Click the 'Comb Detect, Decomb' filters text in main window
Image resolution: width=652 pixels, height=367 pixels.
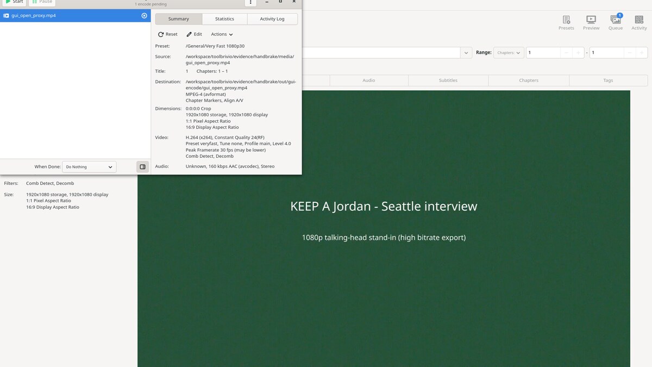[x=50, y=184]
